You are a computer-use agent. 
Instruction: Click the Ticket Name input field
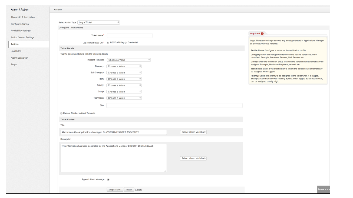(x=130, y=36)
